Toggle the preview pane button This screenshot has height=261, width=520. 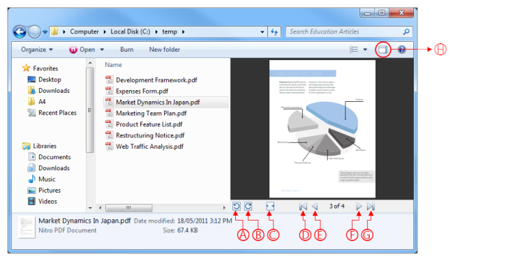382,50
